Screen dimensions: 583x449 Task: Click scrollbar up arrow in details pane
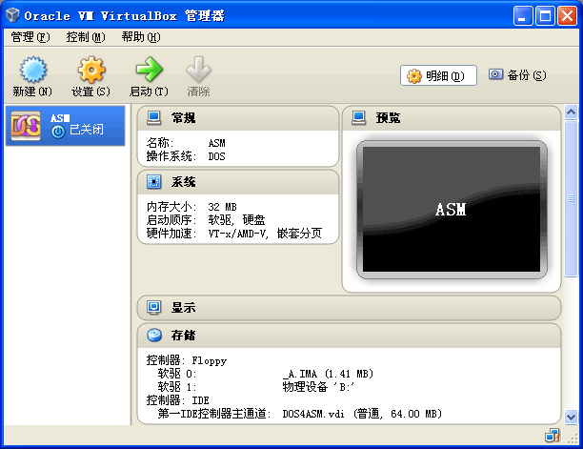pyautogui.click(x=571, y=112)
